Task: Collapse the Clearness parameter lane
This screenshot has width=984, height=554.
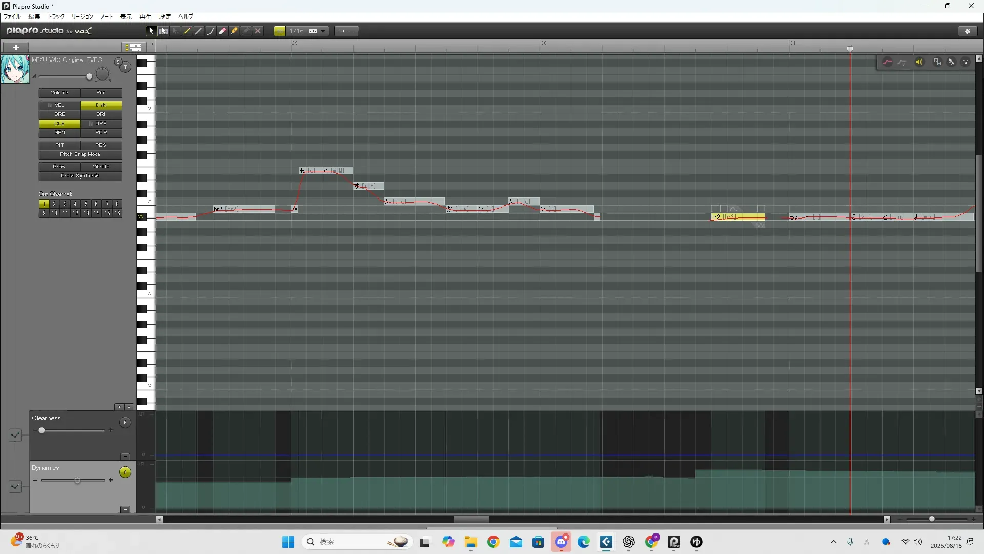Action: 125,457
